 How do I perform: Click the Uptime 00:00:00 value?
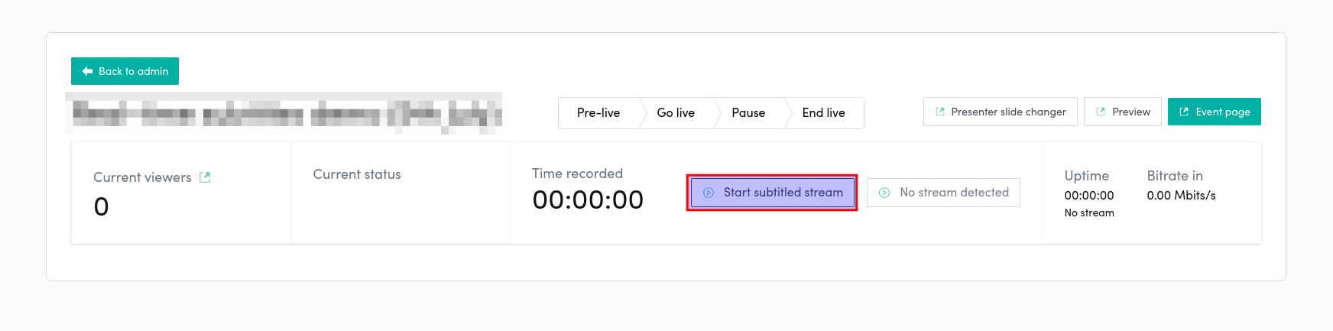click(1088, 196)
